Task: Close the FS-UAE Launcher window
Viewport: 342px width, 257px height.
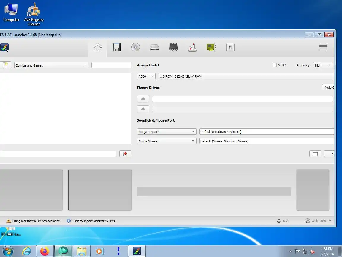Action: point(329,35)
